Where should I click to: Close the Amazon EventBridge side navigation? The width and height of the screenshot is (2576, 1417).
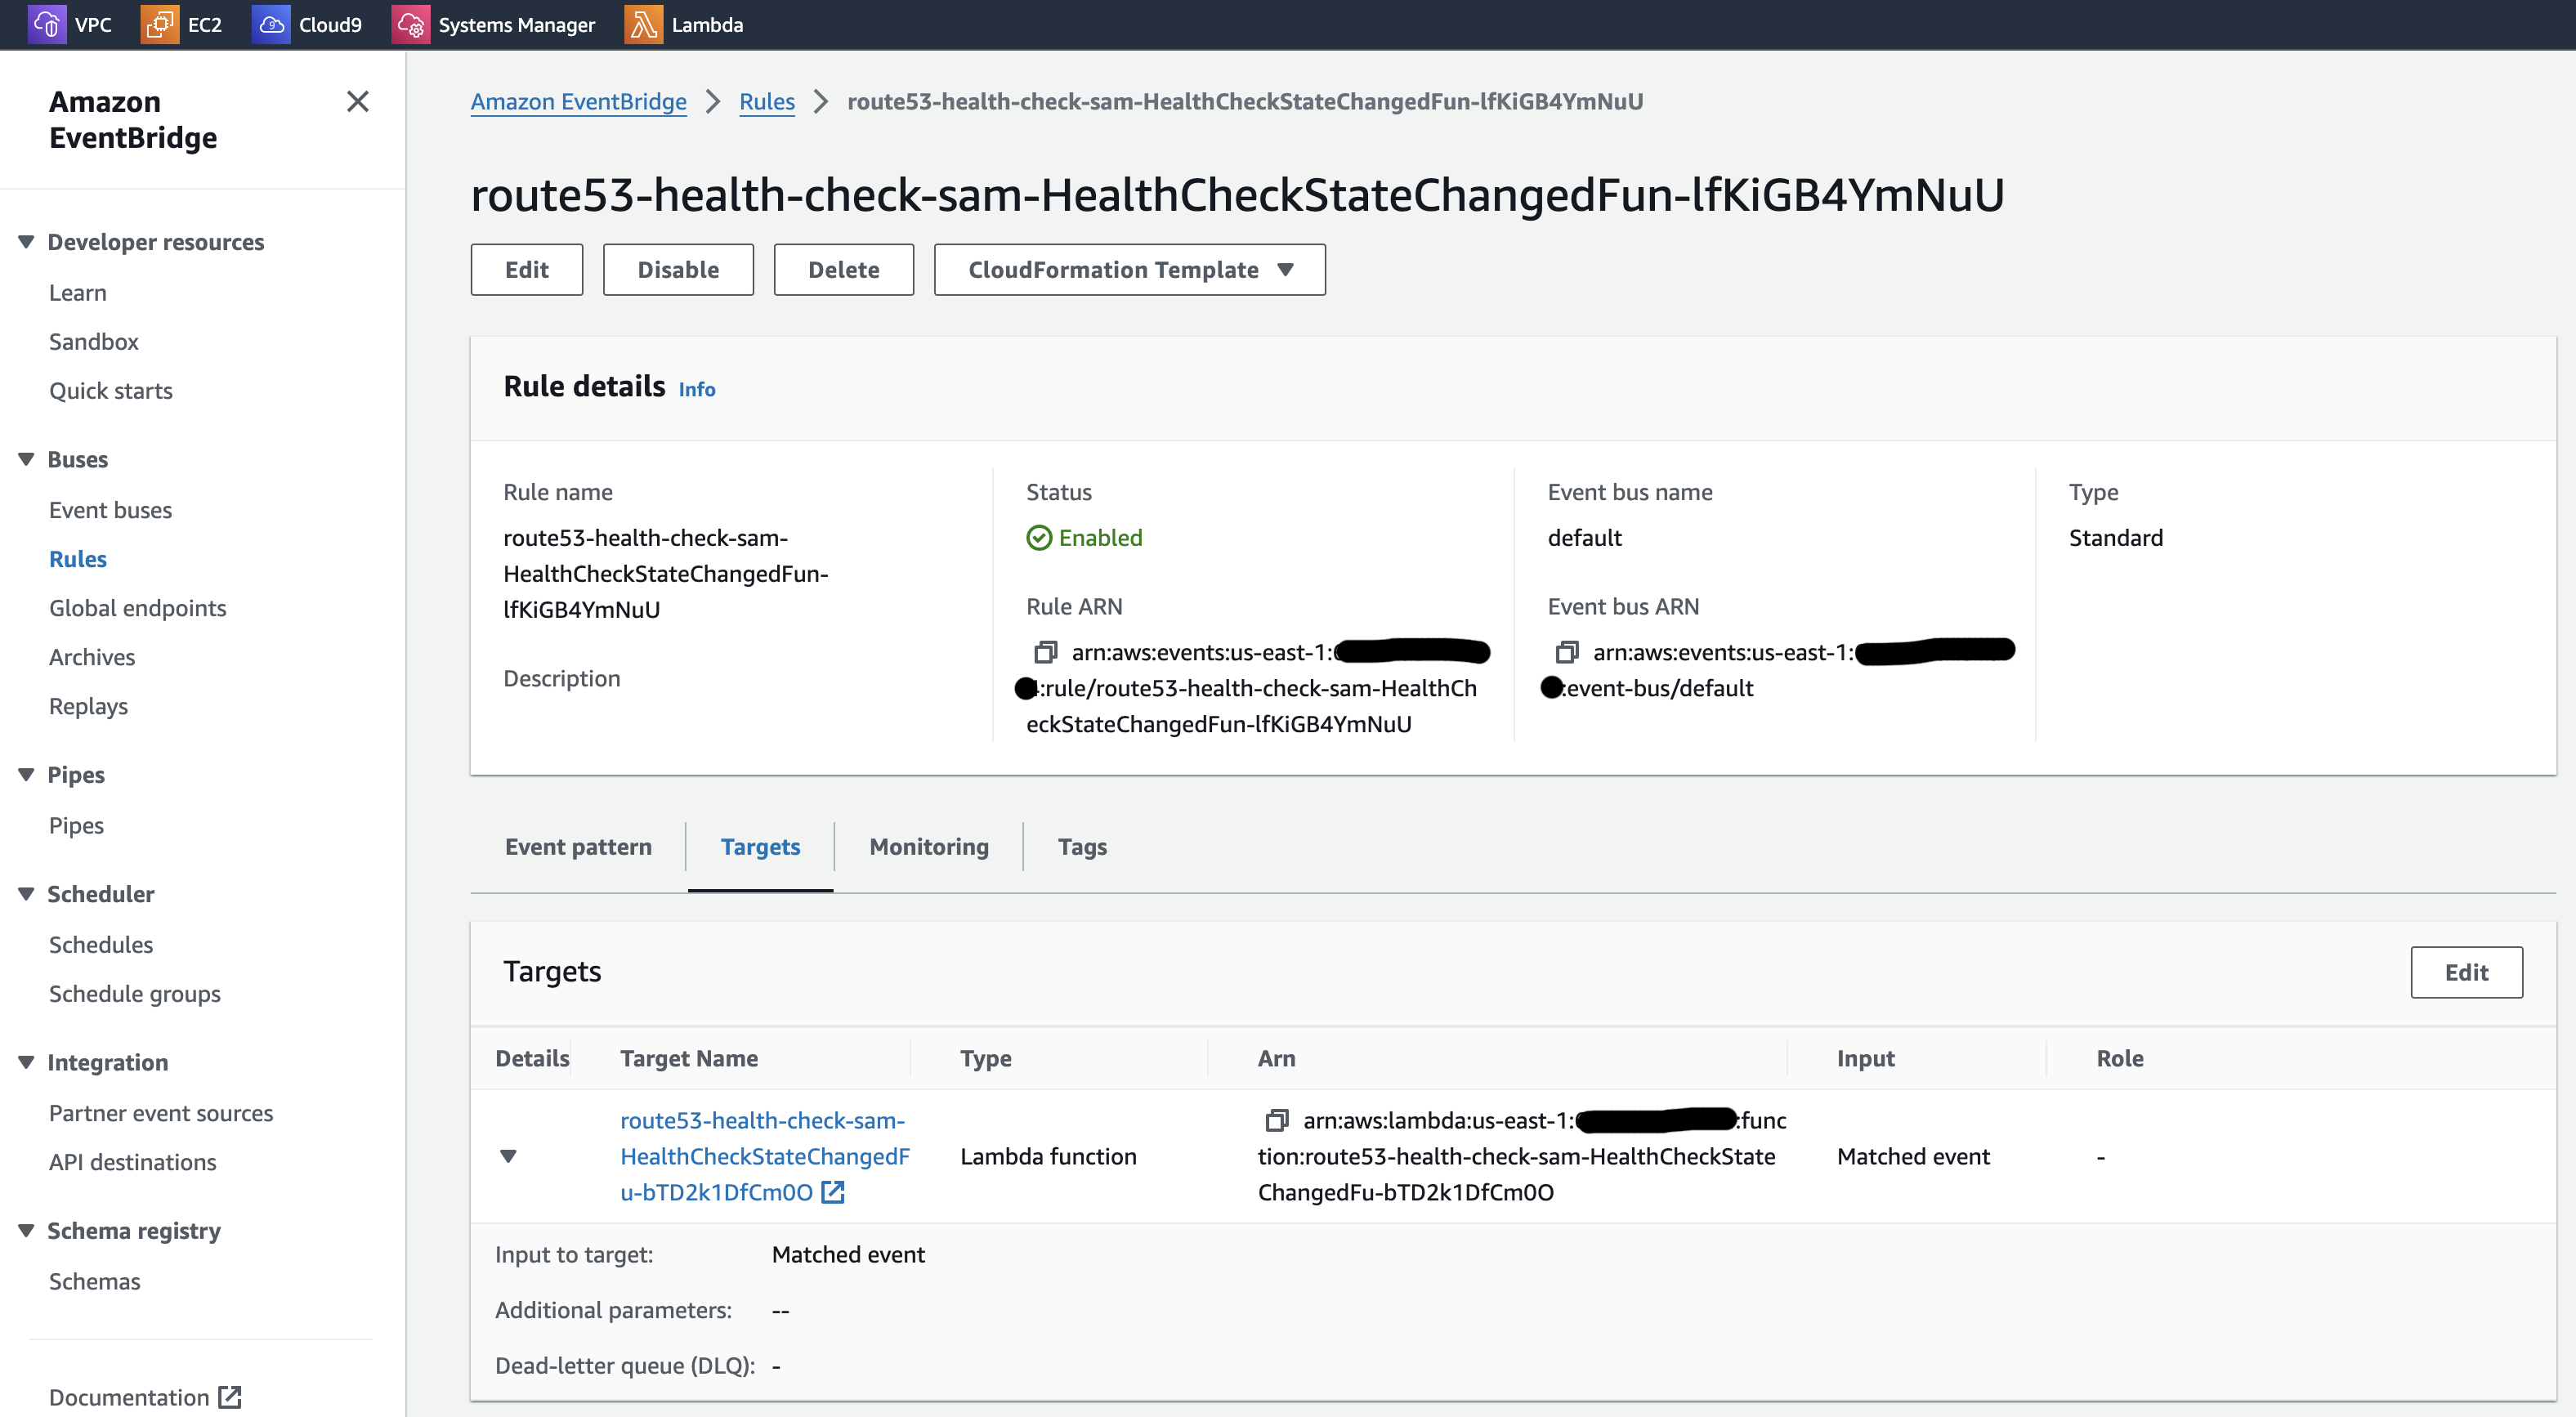click(x=357, y=101)
